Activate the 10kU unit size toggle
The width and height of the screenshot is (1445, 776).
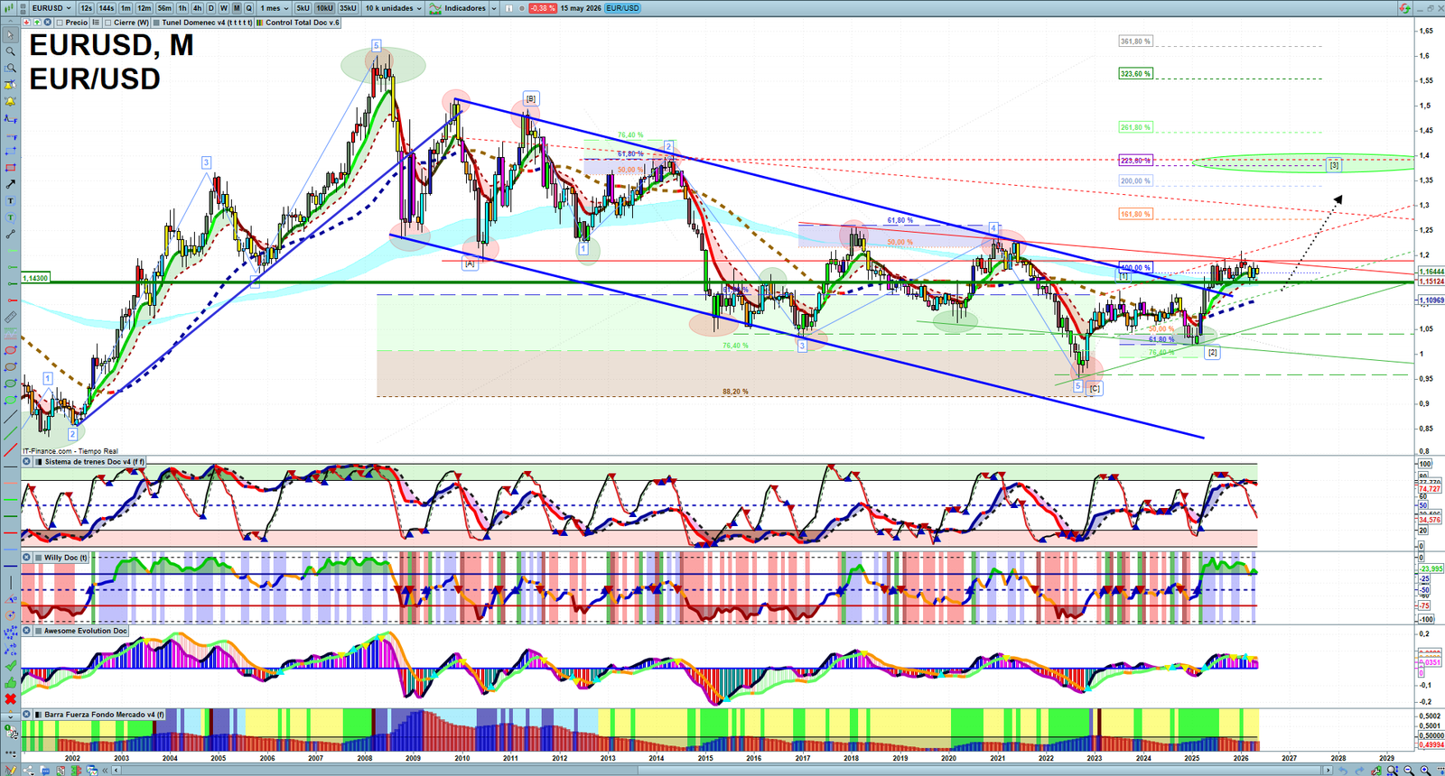[x=324, y=8]
